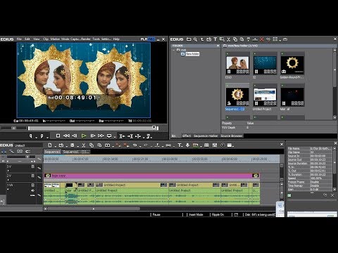Go up one folder in the bin
Image resolution: width=338 pixels, height=253 pixels.
[x=202, y=39]
